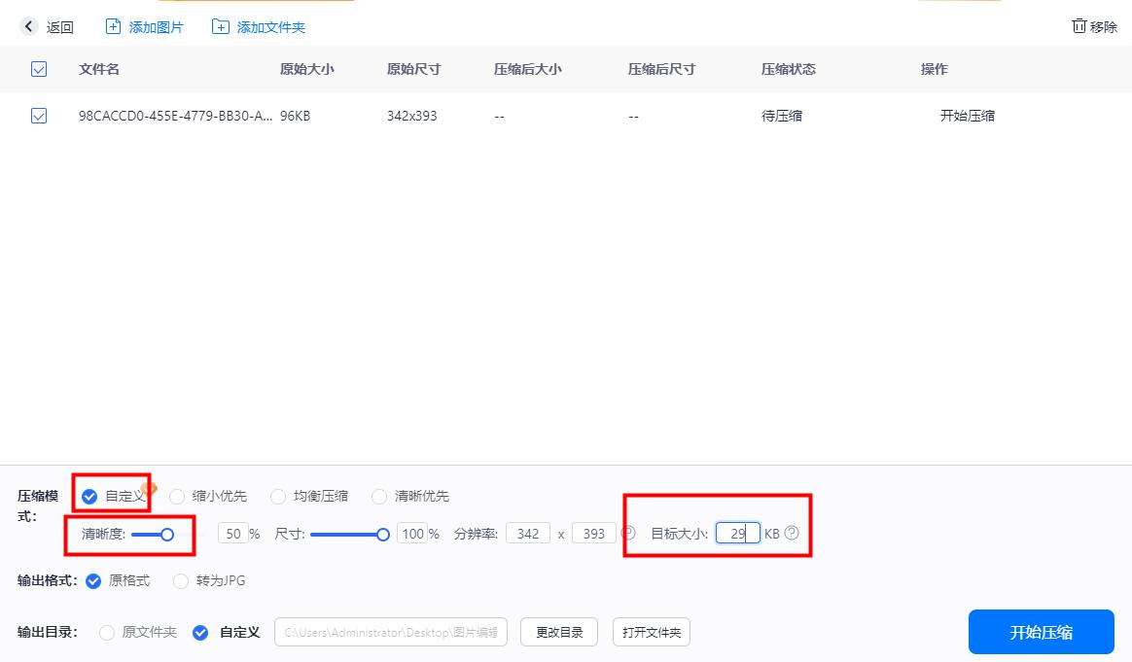Click the 更改目录 button

(558, 631)
